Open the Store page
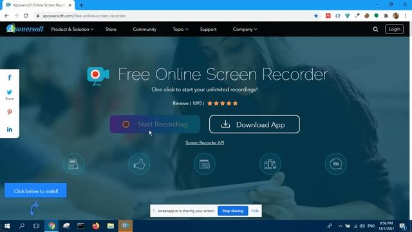 point(111,29)
